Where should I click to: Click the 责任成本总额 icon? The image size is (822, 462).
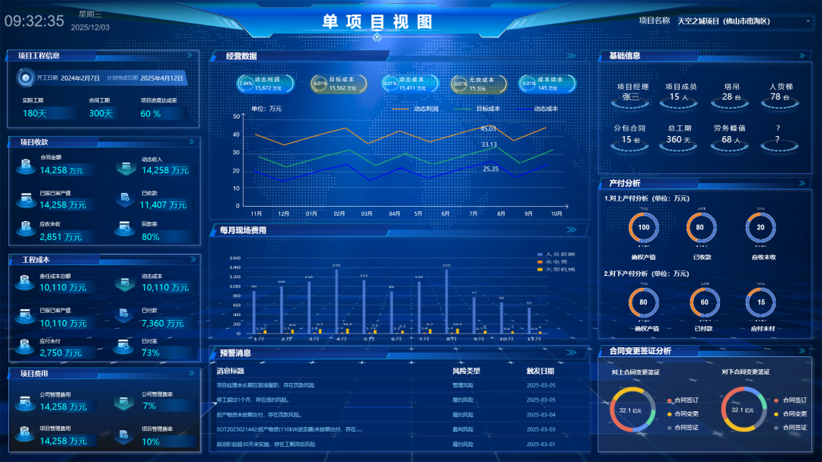coord(24,283)
